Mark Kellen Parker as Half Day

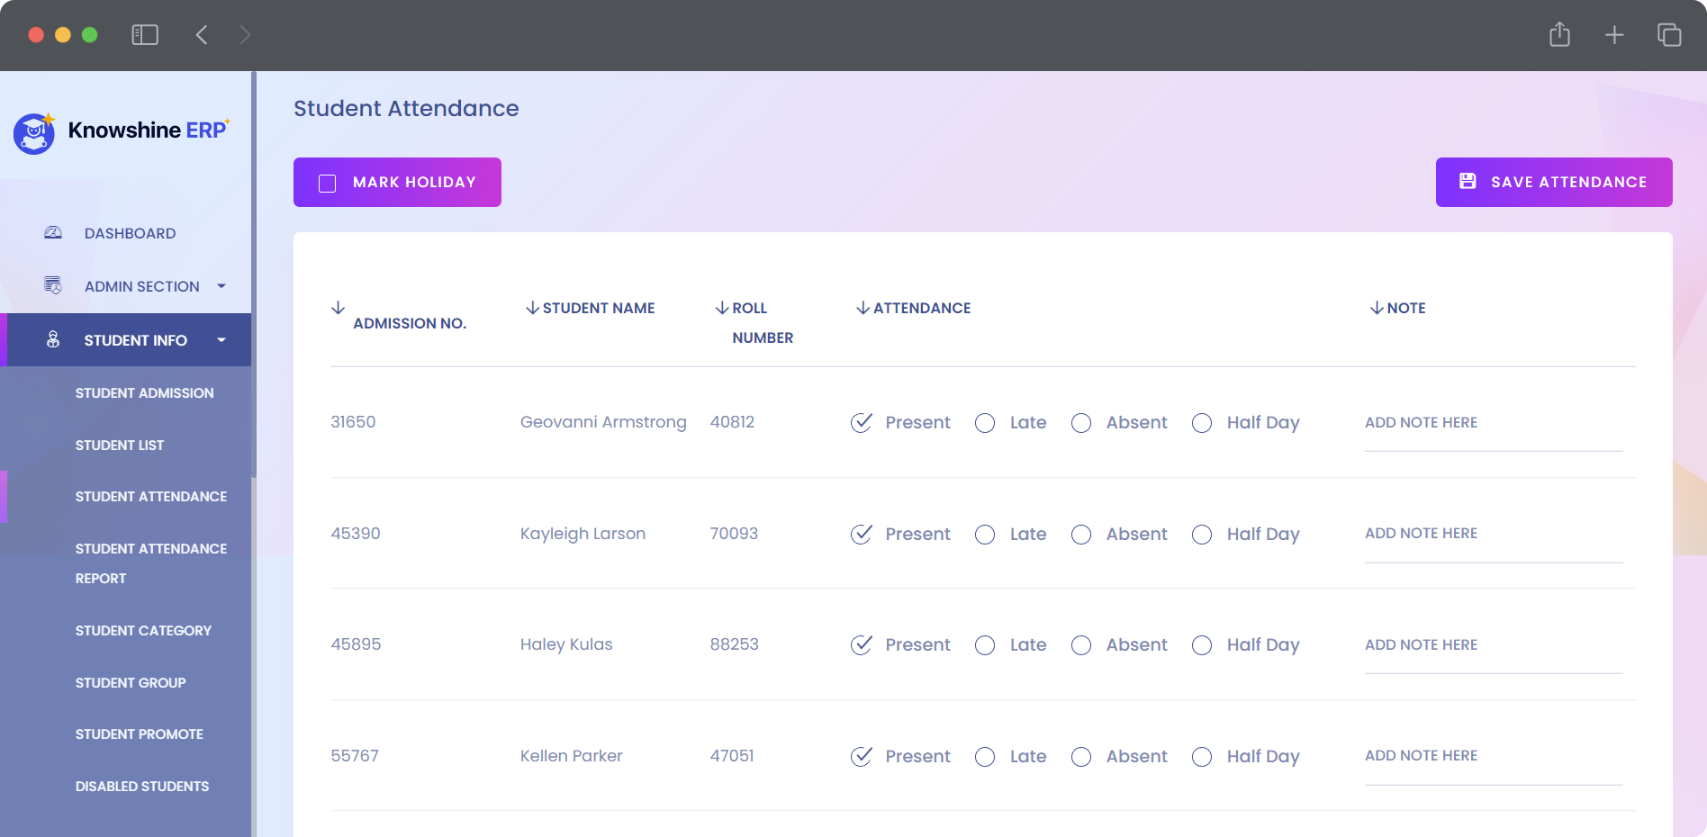tap(1202, 757)
